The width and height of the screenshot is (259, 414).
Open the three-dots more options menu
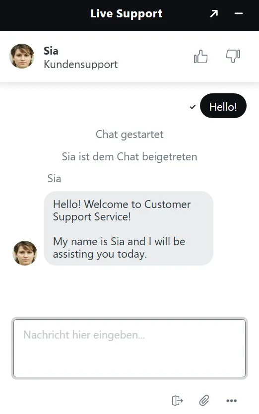[232, 401]
